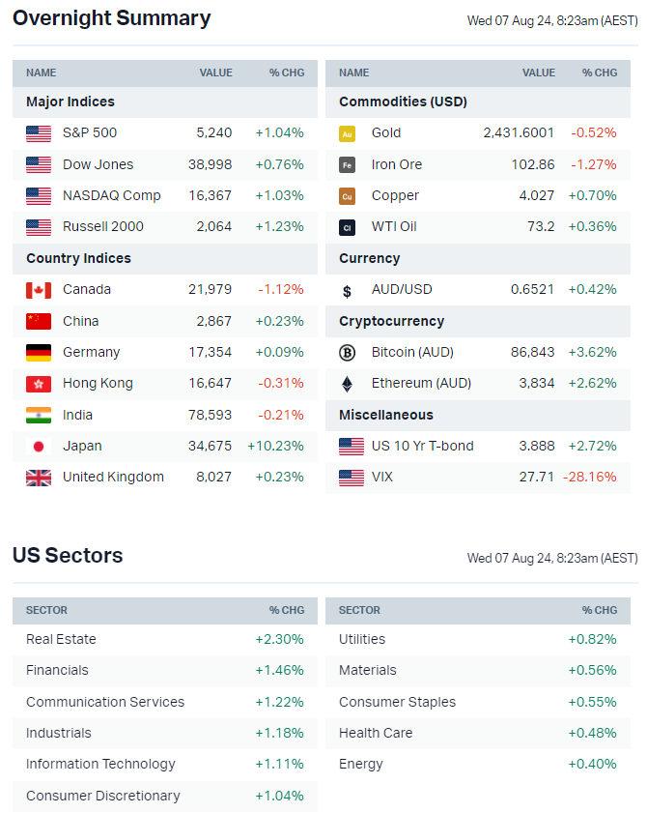Image resolution: width=647 pixels, height=813 pixels.
Task: Click the Japan flag icon
Action: (39, 447)
